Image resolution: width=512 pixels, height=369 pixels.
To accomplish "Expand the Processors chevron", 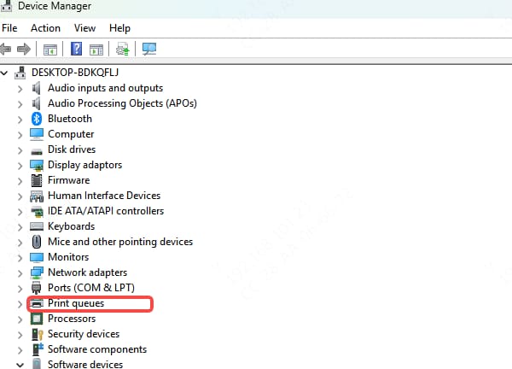I will pyautogui.click(x=20, y=319).
